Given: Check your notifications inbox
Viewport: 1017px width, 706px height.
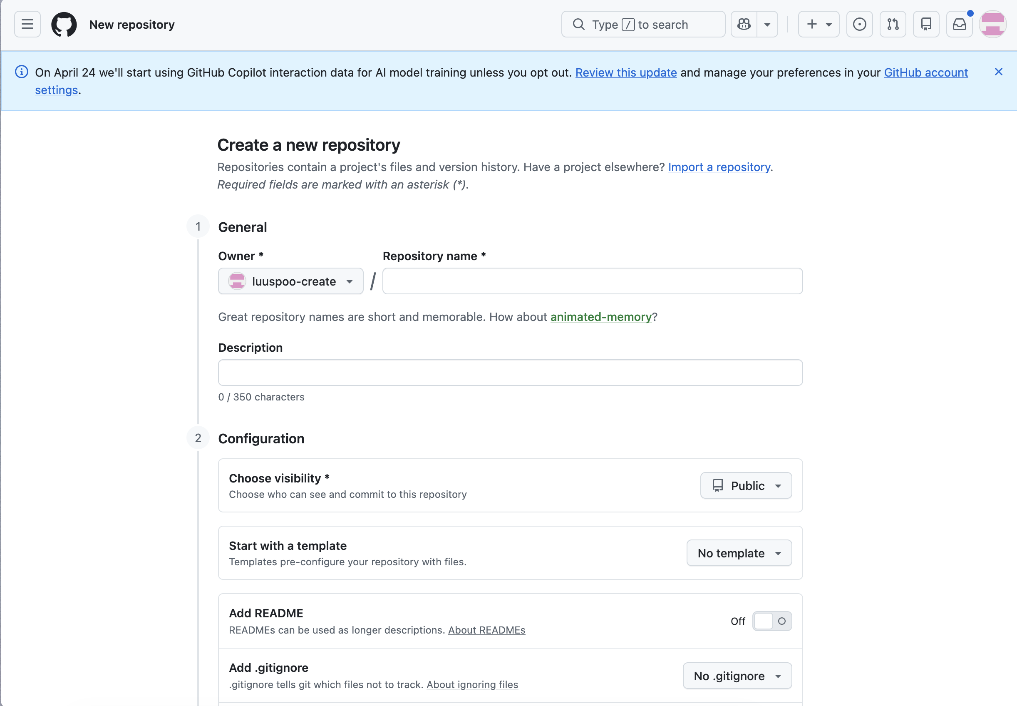Looking at the screenshot, I should pyautogui.click(x=958, y=24).
